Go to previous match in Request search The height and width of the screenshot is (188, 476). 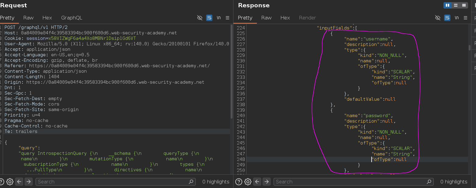(x=19, y=182)
